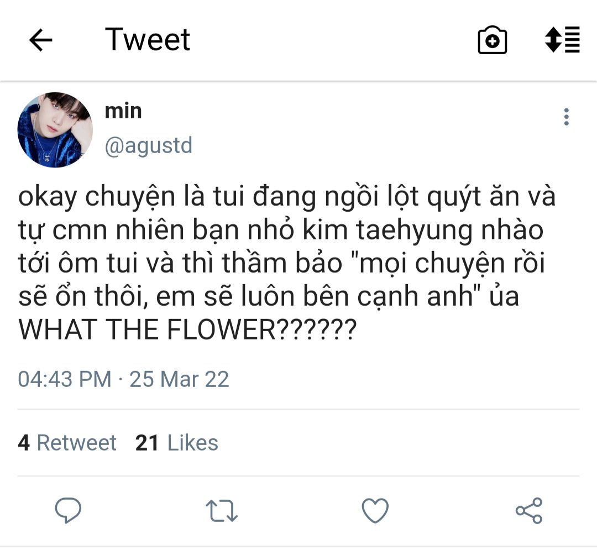Image resolution: width=597 pixels, height=555 pixels.
Task: Tap the "WHAT THE FLOWER??????" line
Action: 187,330
